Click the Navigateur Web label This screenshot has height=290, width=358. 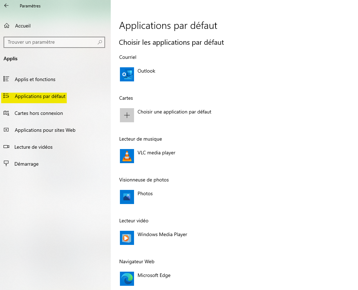(x=137, y=261)
